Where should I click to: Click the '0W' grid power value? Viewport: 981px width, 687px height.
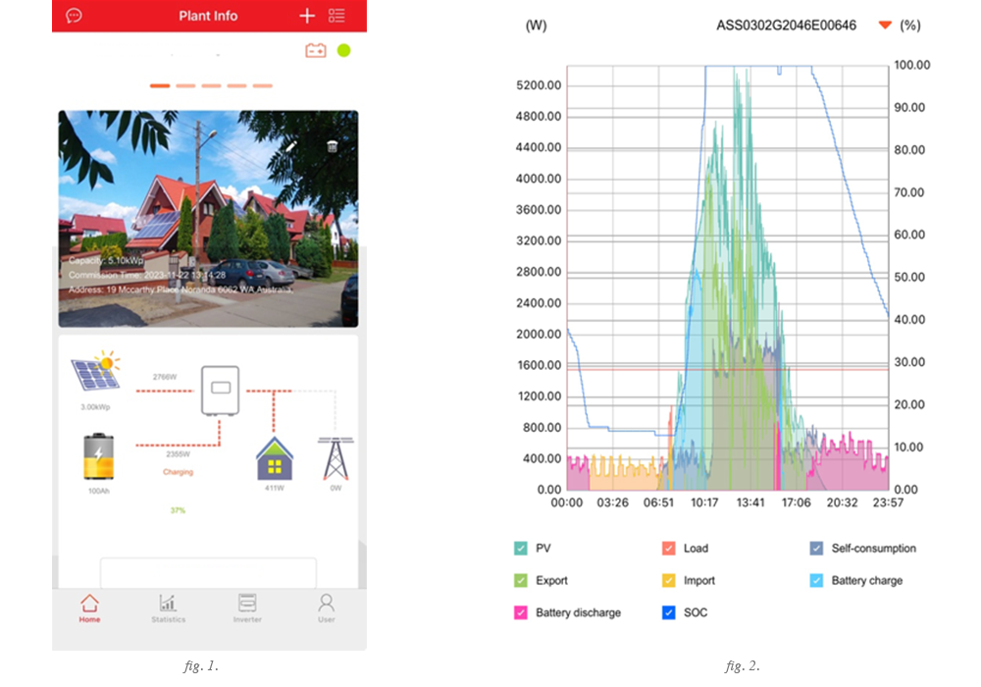[x=336, y=488]
